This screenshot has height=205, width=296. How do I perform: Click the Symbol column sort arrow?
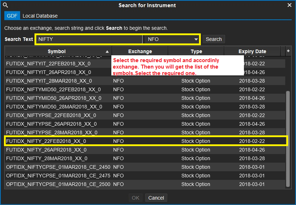107,51
